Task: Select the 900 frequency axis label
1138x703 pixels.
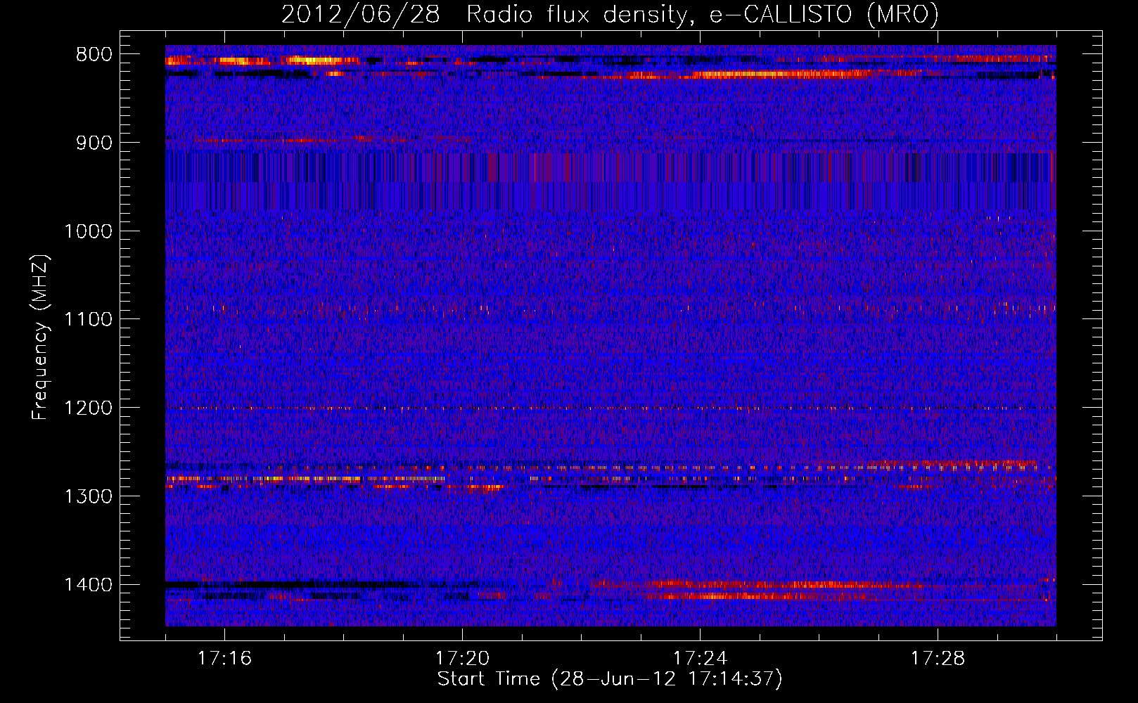Action: point(94,143)
